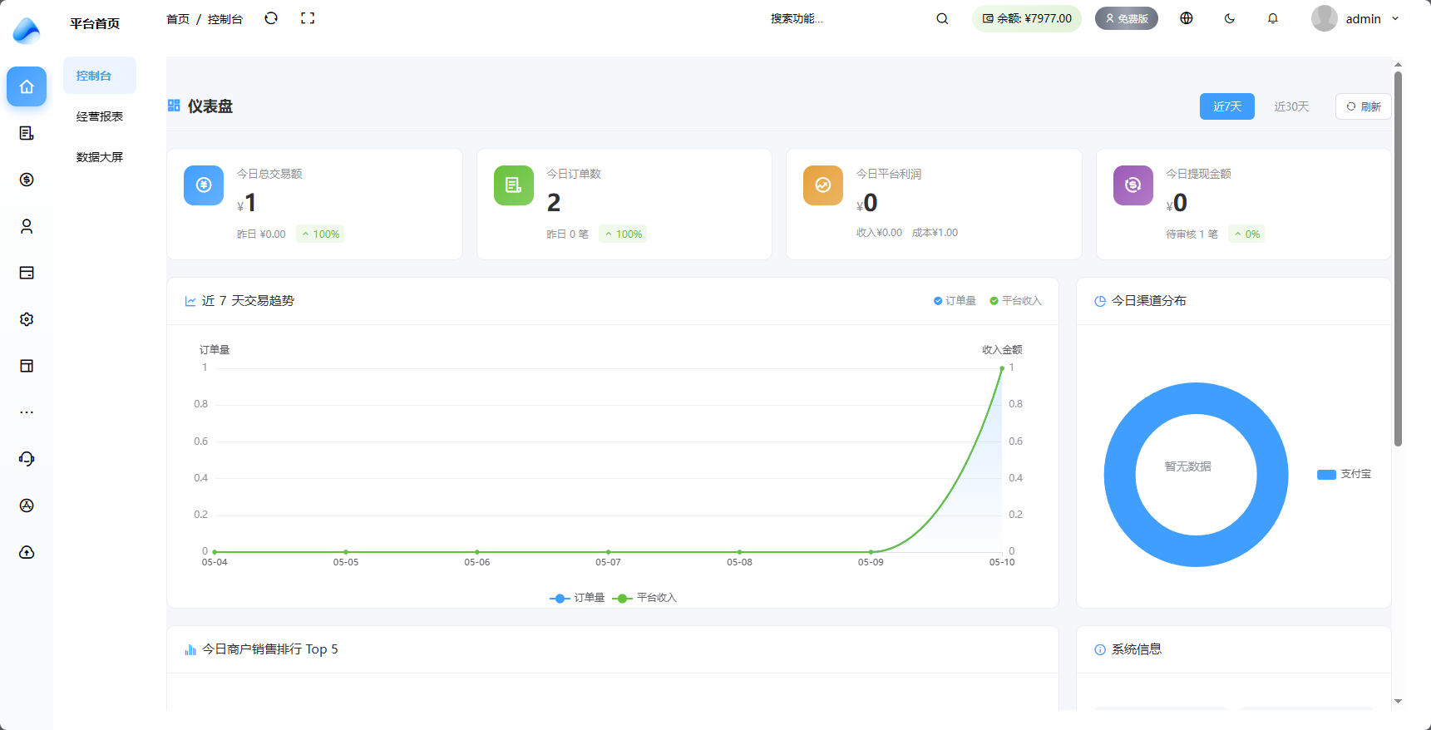Toggle the 平台收入 series in the chart header
This screenshot has width=1431, height=730.
[1015, 301]
